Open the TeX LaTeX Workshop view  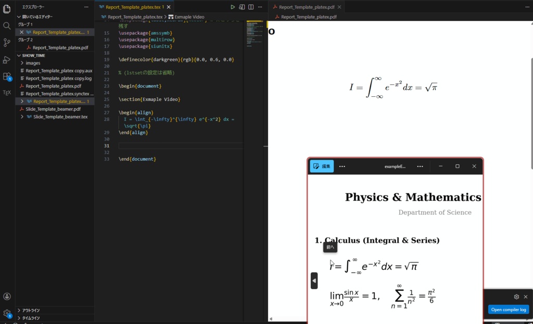click(6, 93)
